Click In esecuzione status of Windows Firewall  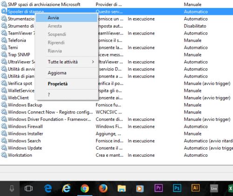pos(141,126)
